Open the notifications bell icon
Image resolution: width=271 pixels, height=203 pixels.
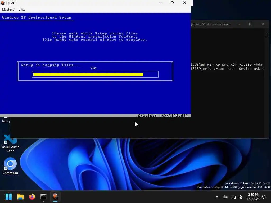pos(264,197)
